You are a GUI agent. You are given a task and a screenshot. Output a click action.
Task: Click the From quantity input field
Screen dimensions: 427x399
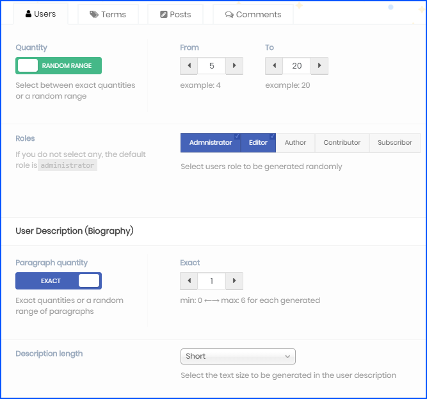(211, 66)
